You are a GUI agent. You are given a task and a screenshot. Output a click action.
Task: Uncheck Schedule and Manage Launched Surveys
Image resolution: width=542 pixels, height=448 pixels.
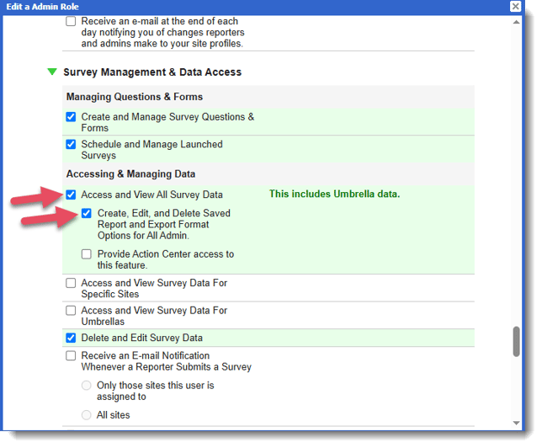(71, 144)
